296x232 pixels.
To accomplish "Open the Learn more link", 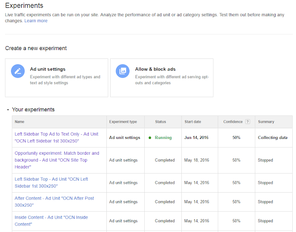I will [x=36, y=21].
